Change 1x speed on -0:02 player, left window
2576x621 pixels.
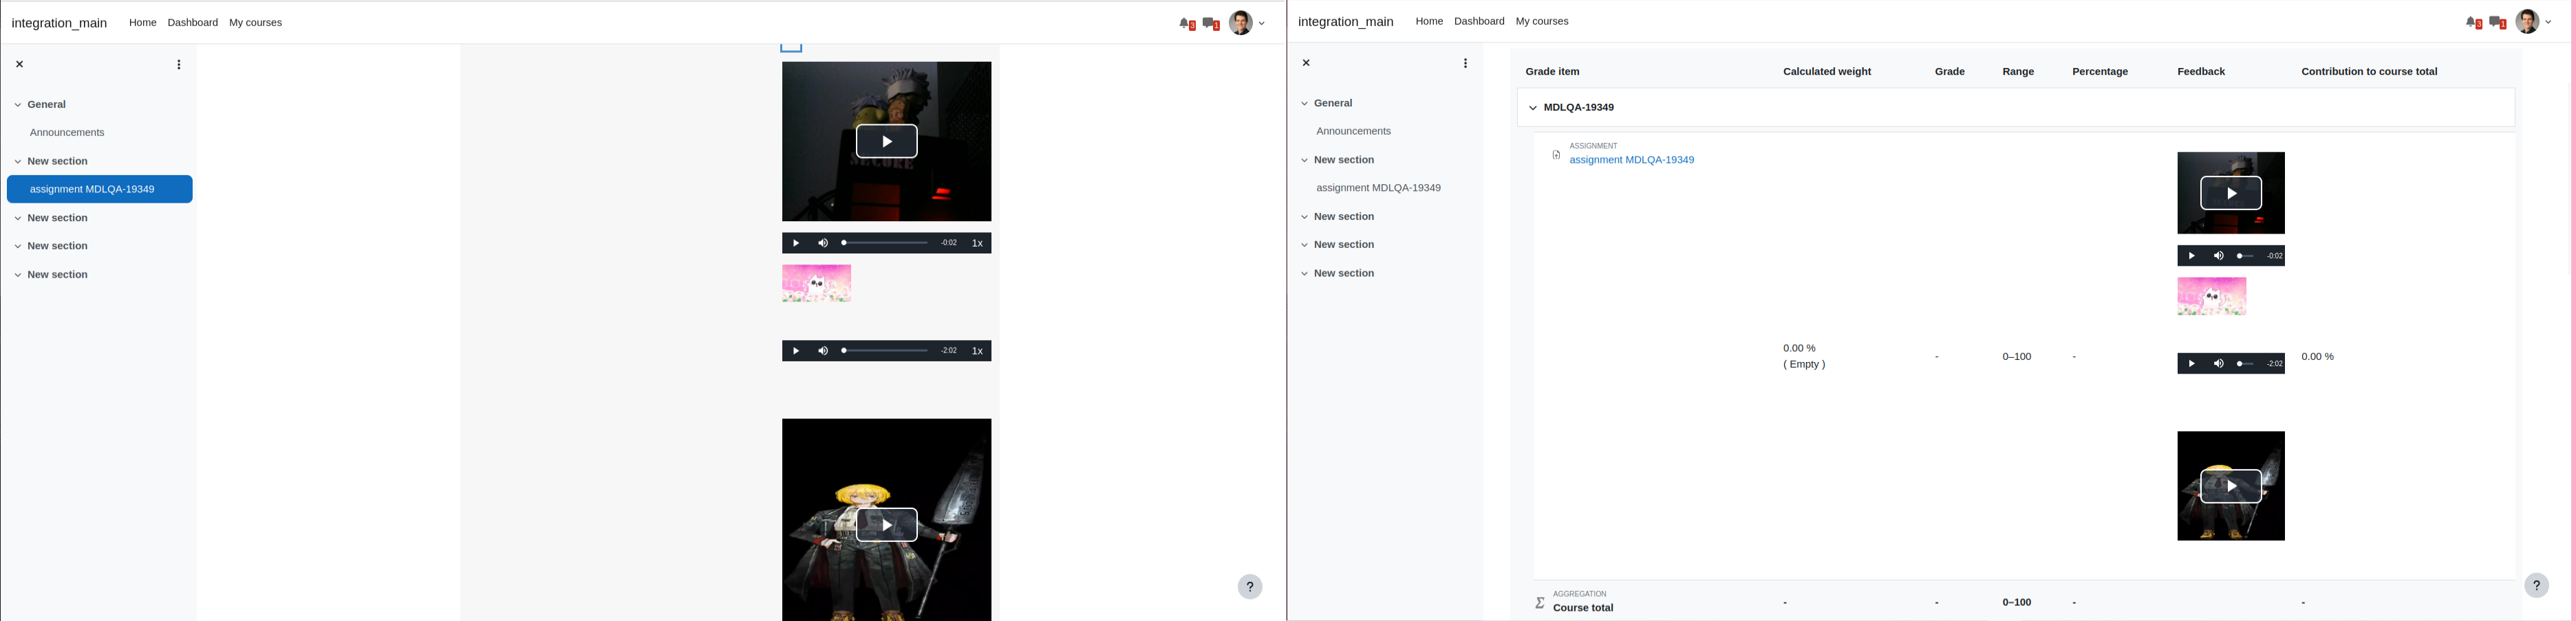pyautogui.click(x=978, y=244)
